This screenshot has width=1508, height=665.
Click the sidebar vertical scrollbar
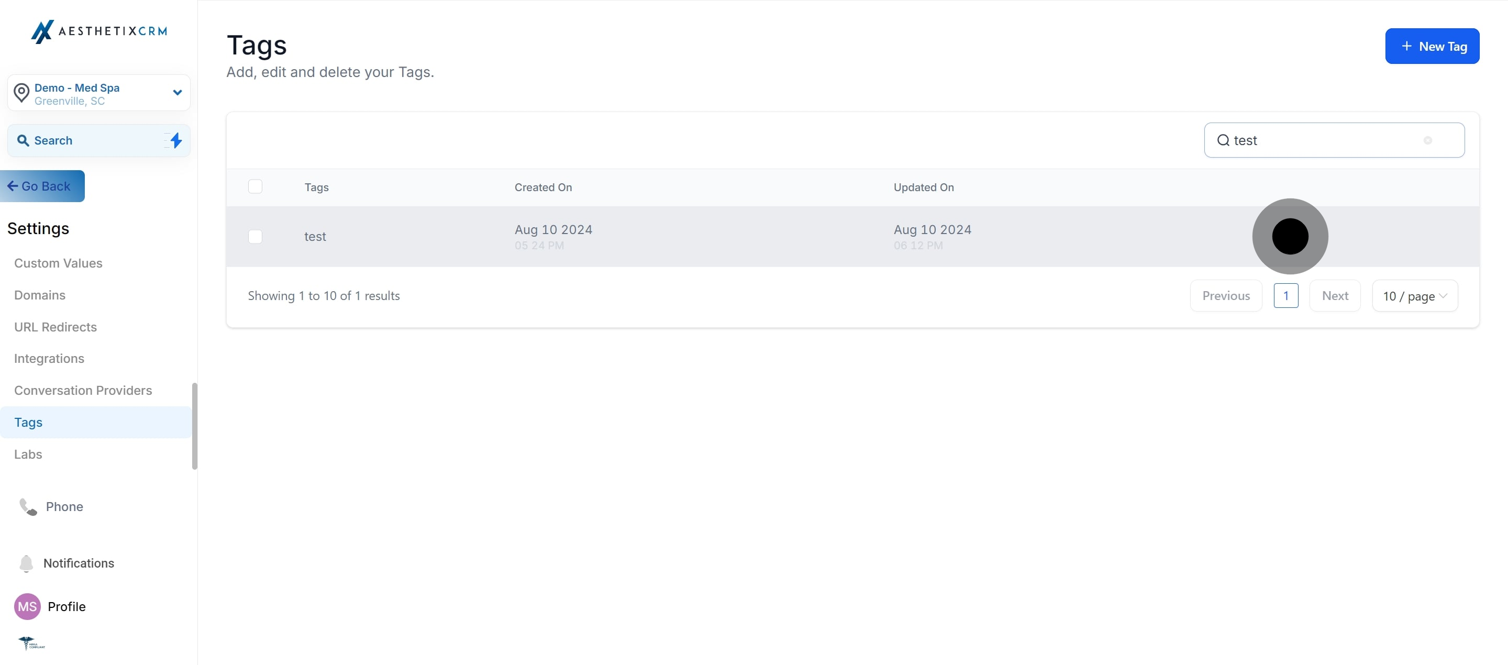194,426
